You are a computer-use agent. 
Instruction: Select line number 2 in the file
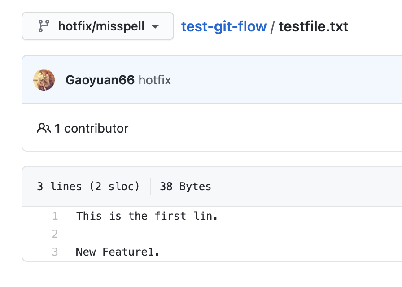click(x=55, y=234)
